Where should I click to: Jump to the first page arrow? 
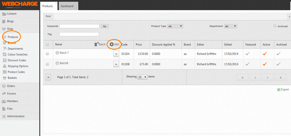point(242,77)
